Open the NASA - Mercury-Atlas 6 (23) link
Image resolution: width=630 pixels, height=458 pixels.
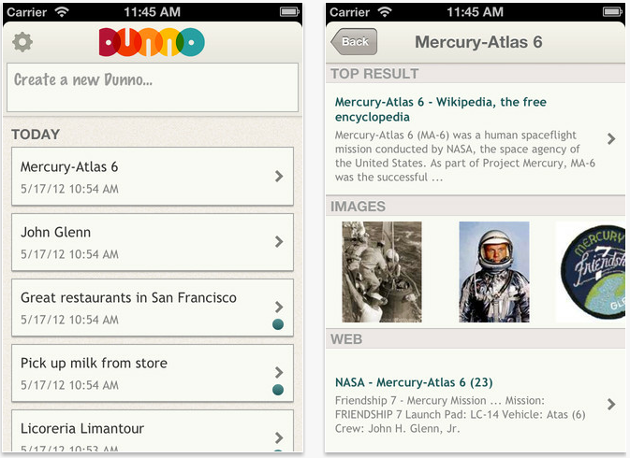pyautogui.click(x=414, y=382)
